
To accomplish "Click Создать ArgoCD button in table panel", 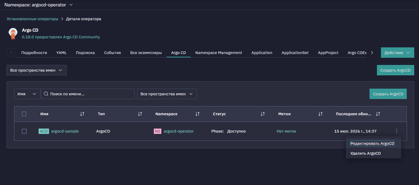I will pyautogui.click(x=388, y=94).
